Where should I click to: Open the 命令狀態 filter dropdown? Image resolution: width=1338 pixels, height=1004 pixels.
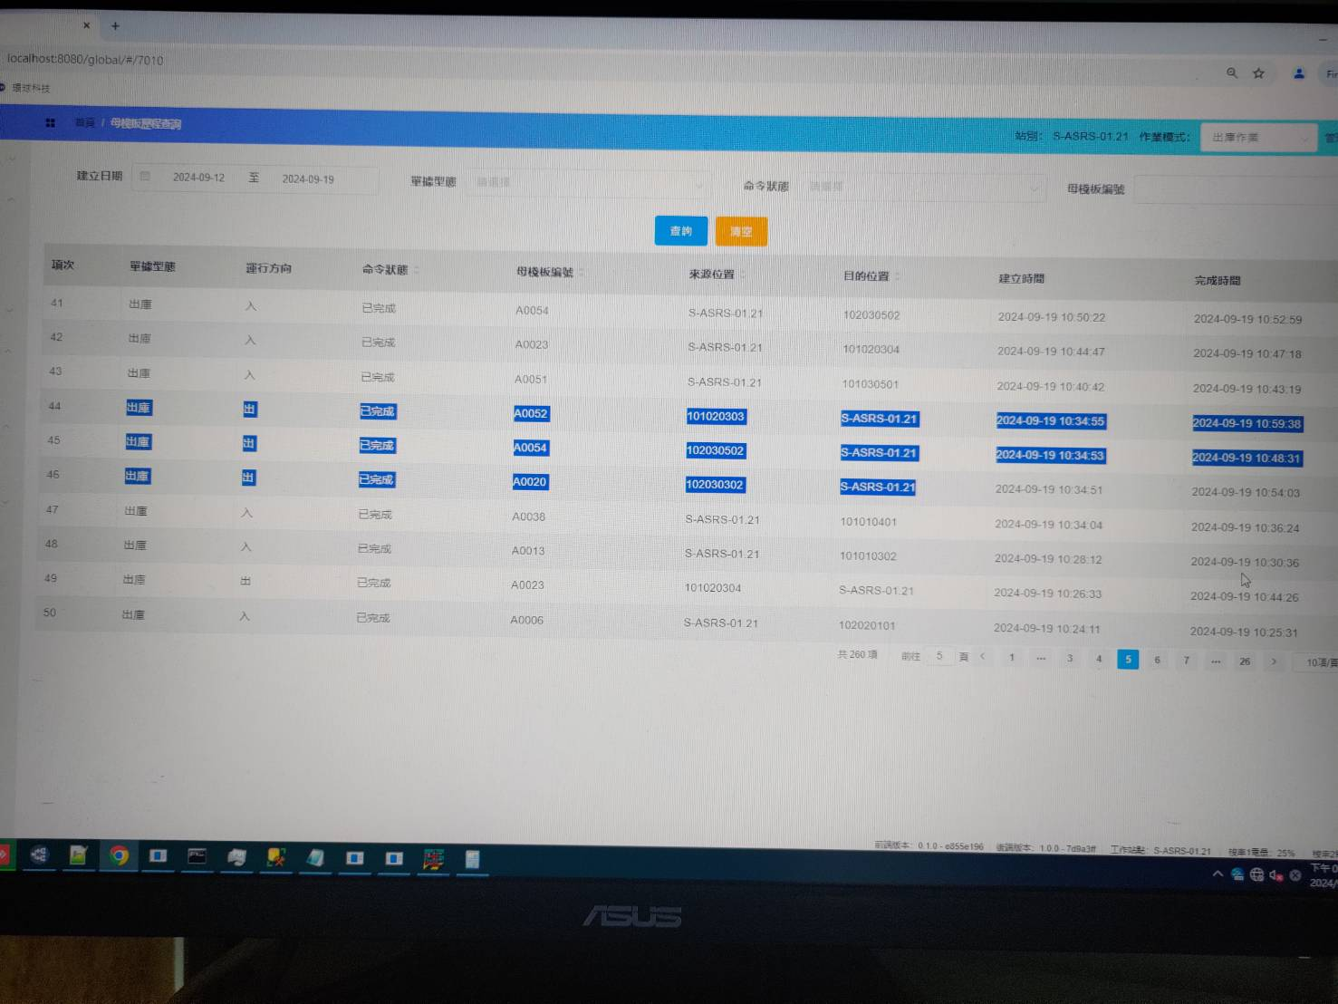pyautogui.click(x=921, y=187)
